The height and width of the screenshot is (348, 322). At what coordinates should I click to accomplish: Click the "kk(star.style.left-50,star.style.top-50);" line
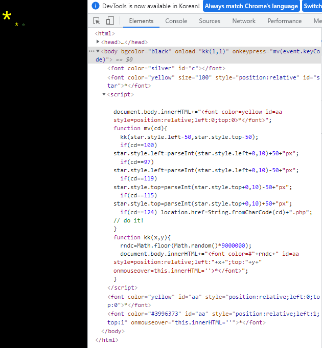coord(189,137)
